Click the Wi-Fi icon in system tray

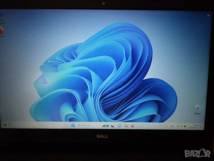click(x=178, y=126)
